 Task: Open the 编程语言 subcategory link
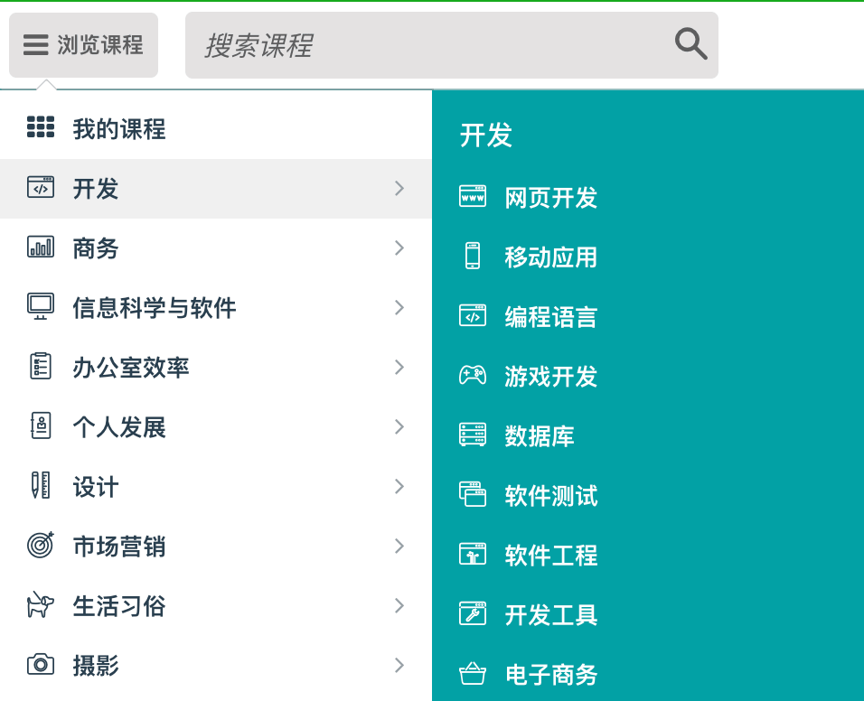(550, 317)
